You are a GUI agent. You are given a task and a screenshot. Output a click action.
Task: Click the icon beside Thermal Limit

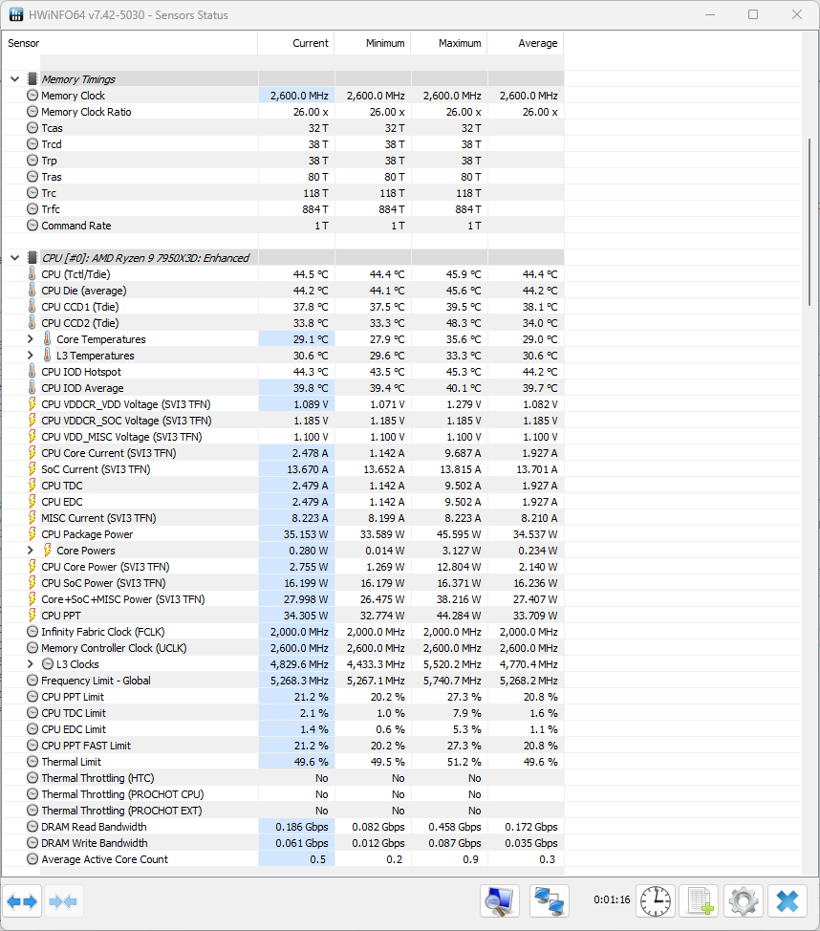click(32, 761)
